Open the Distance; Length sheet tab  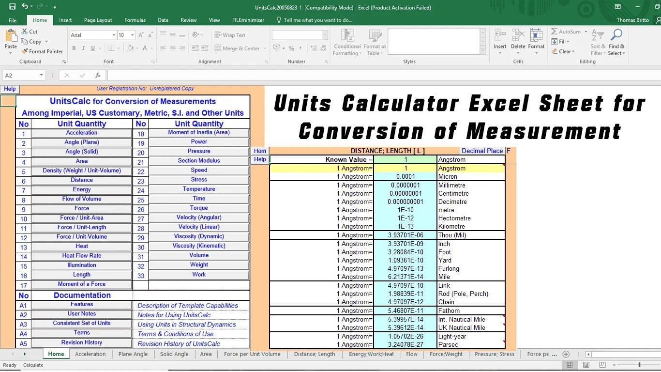315,354
